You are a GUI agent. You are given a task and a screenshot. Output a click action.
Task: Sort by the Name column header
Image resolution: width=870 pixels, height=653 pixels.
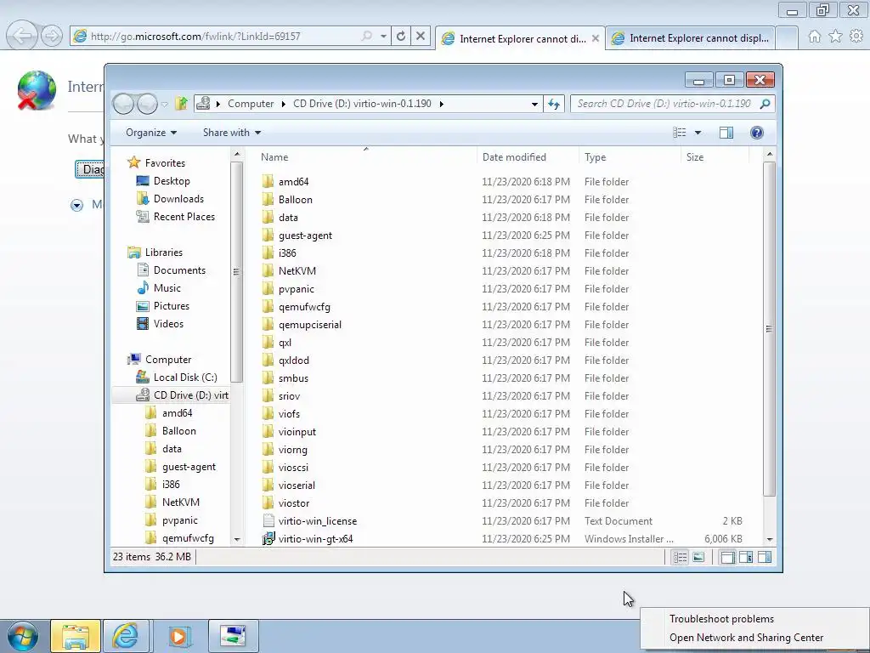(366, 157)
